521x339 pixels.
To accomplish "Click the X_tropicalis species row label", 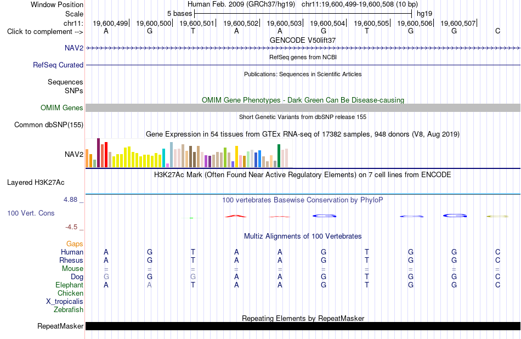I will coord(65,302).
